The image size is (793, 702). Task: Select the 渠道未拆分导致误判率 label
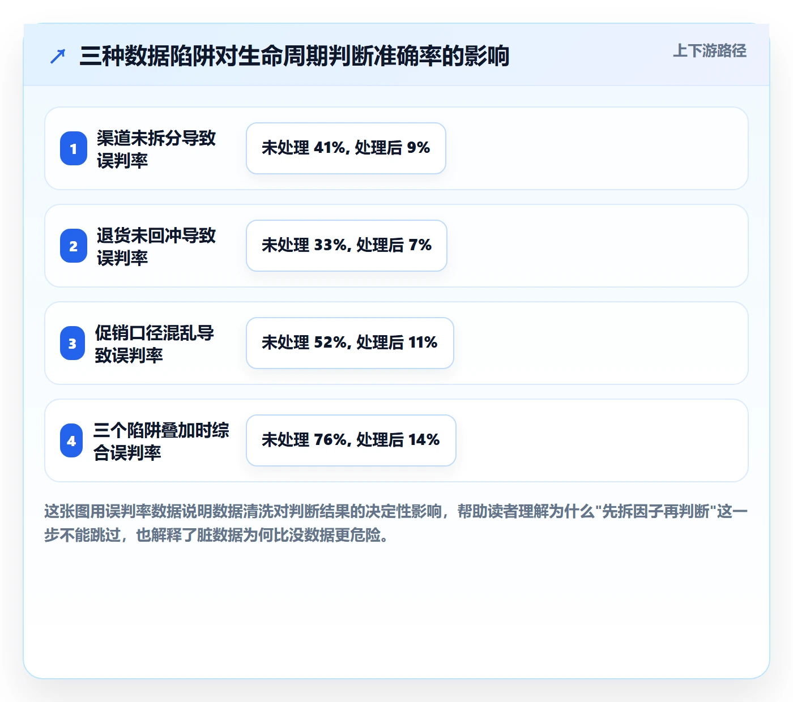(x=156, y=149)
